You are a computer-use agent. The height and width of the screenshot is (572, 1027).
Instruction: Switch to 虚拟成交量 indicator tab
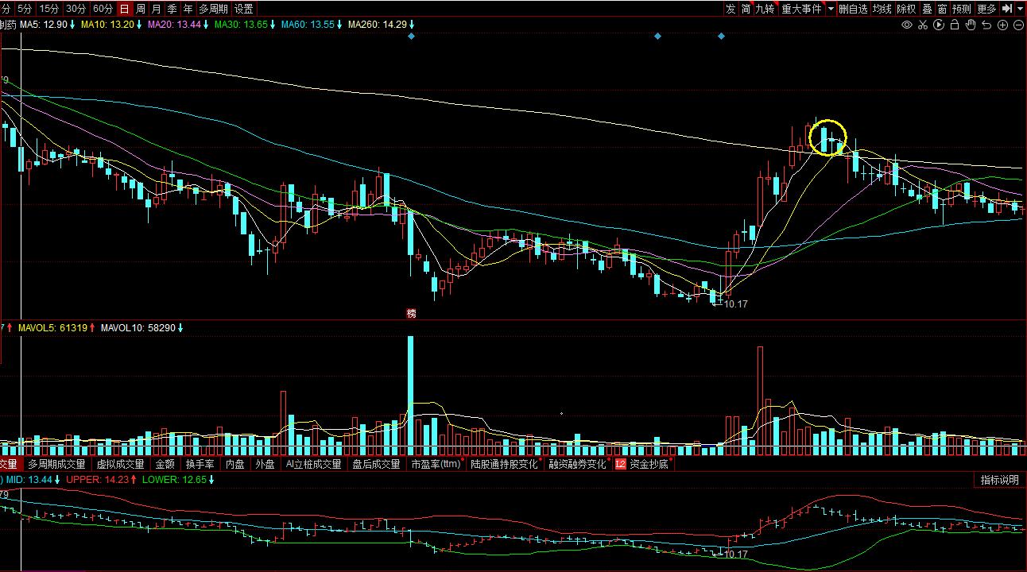pos(120,464)
